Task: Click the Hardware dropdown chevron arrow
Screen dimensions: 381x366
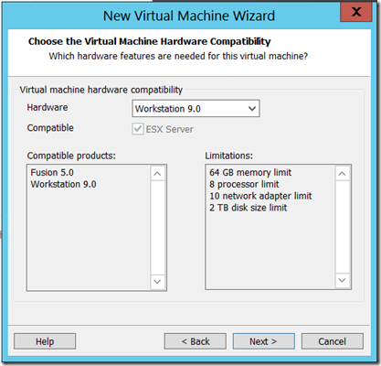Action: [x=252, y=108]
